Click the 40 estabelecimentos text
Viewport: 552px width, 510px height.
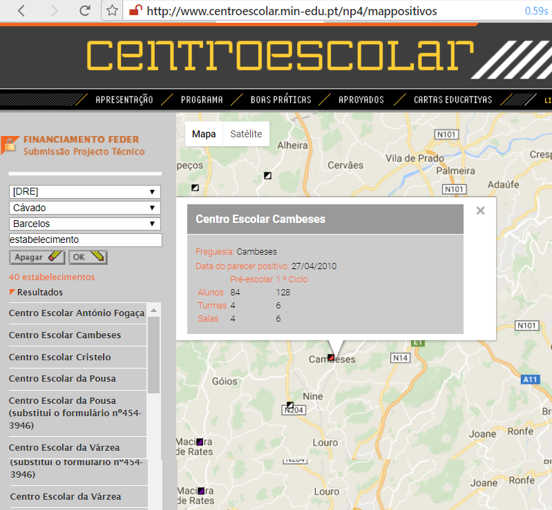click(x=52, y=277)
